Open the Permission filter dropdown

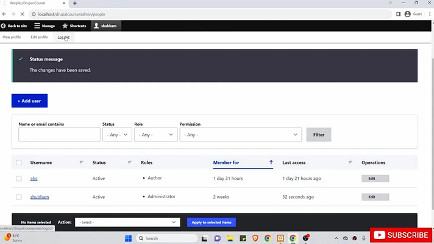[241, 135]
